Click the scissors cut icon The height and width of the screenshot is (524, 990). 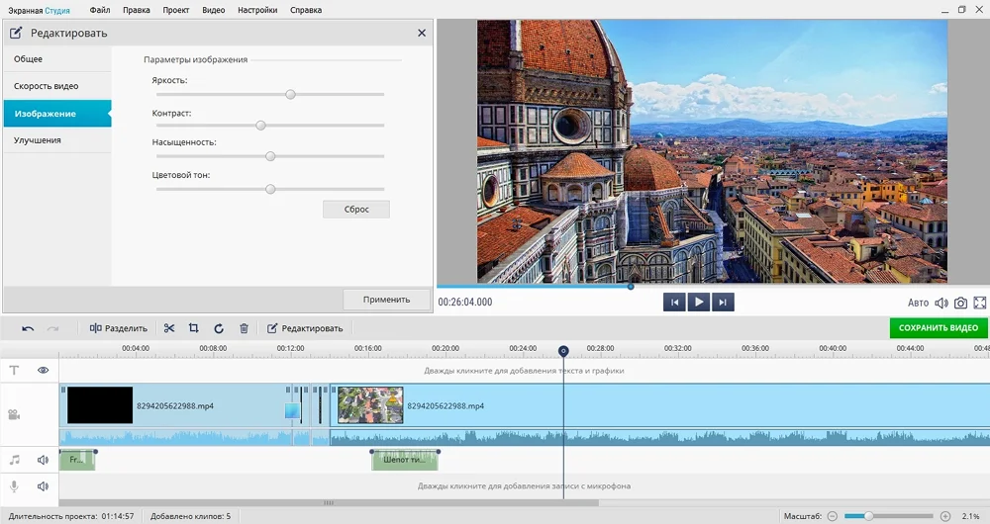[169, 328]
